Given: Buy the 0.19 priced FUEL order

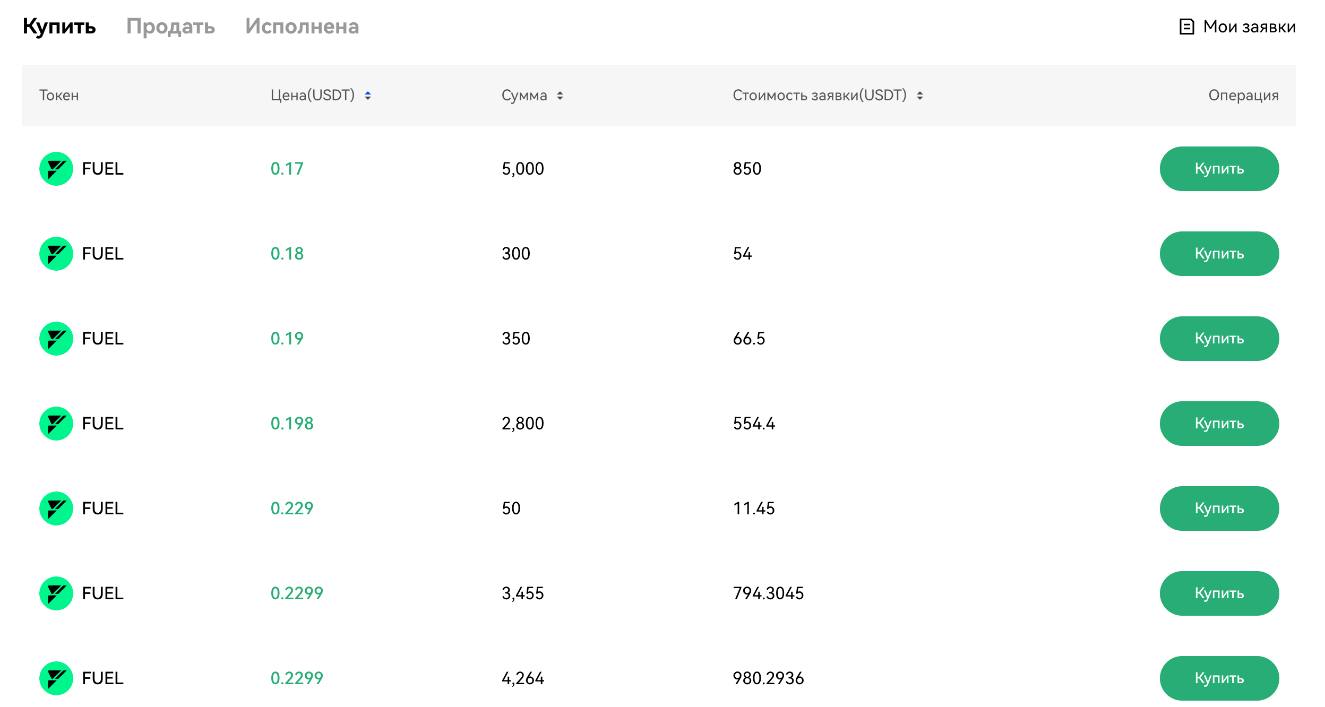Looking at the screenshot, I should click(x=1219, y=339).
